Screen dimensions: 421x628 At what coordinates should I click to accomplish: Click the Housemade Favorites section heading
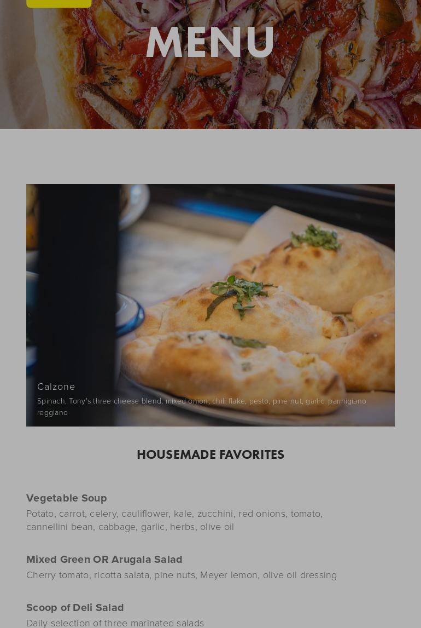[x=210, y=454]
